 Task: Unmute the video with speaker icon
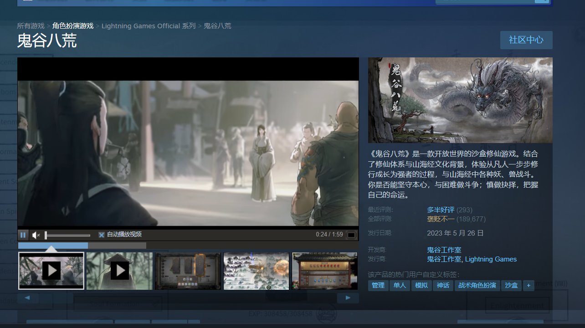pos(36,235)
